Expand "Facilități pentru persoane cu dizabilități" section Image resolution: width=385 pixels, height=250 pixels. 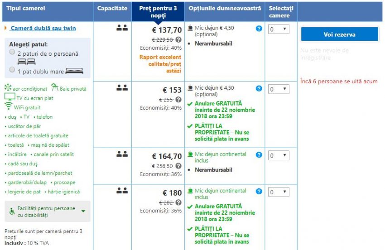[x=83, y=211]
